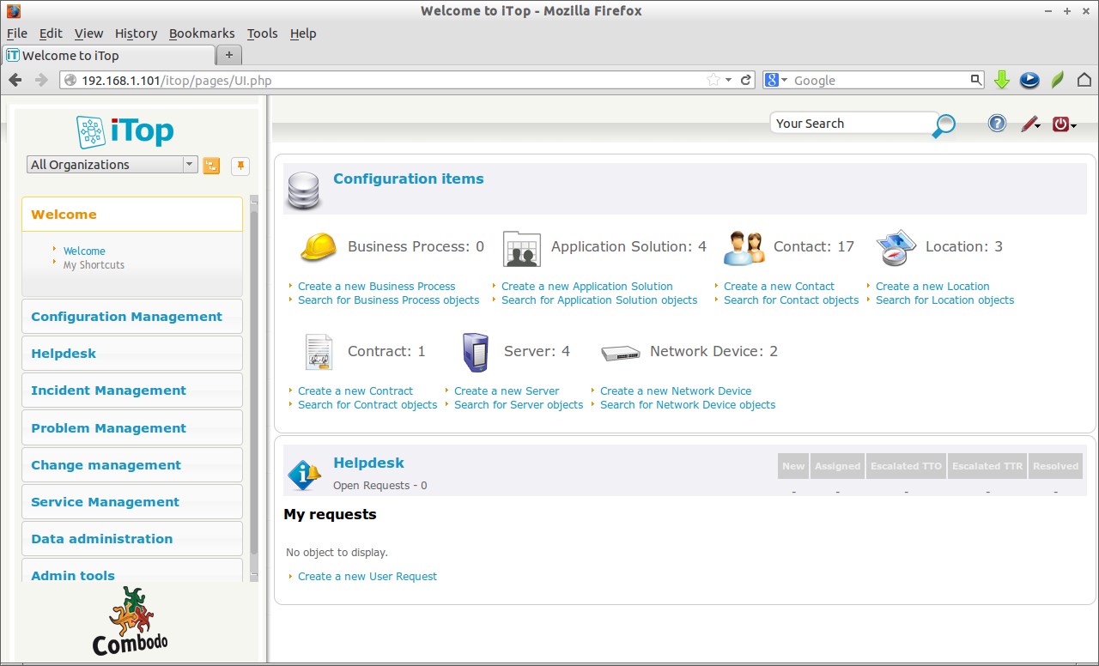Go to Firefox home page icon
Screen dimensions: 1099x666
tap(1084, 80)
